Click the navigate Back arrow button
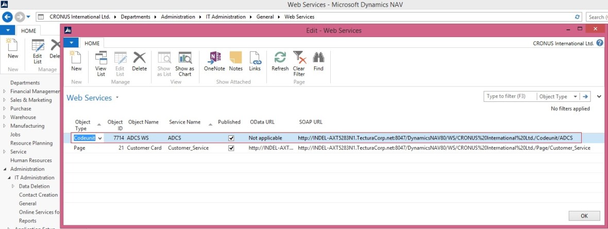Image resolution: width=608 pixels, height=229 pixels. point(7,16)
